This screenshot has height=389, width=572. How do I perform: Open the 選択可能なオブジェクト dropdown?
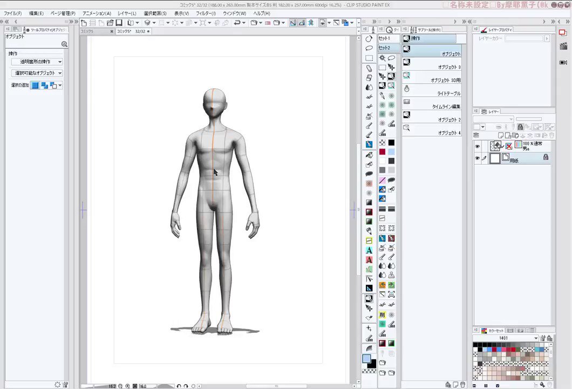pyautogui.click(x=37, y=73)
